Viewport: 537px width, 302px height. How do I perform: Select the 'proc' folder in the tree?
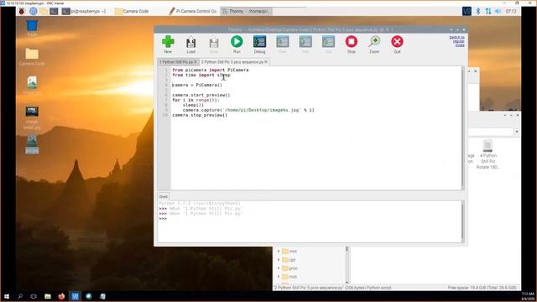[x=290, y=268]
